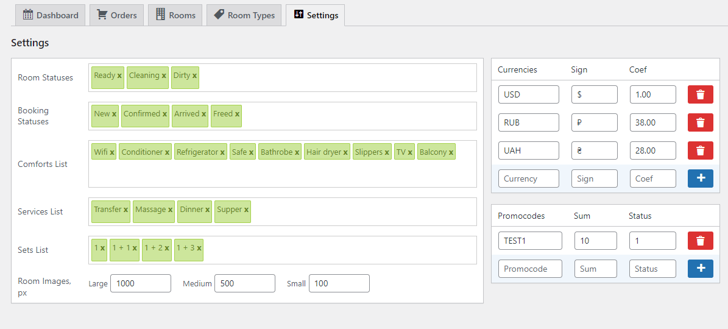This screenshot has width=728, height=329.
Task: Remove the Cleaning room status tag
Action: 164,75
